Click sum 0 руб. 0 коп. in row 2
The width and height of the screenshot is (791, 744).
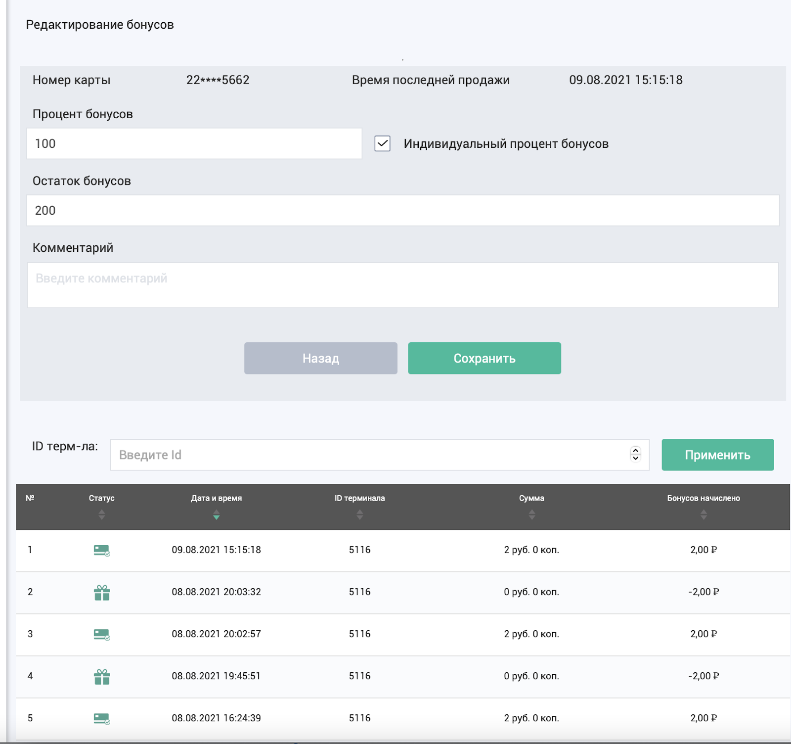(x=532, y=592)
